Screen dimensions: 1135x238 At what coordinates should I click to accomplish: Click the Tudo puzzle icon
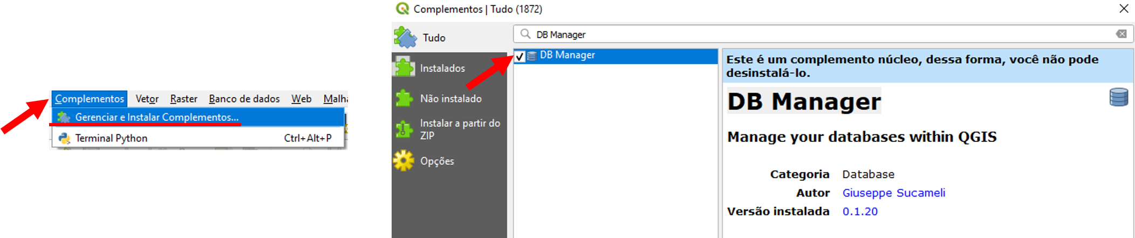pyautogui.click(x=405, y=37)
